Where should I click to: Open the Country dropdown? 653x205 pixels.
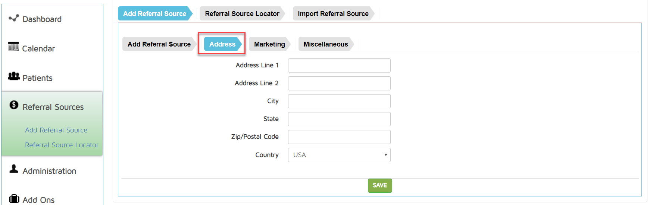pyautogui.click(x=339, y=155)
